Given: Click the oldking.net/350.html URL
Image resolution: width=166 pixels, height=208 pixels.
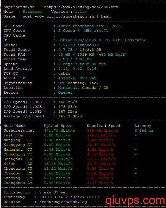Looking at the screenshot, I should (x=82, y=7).
